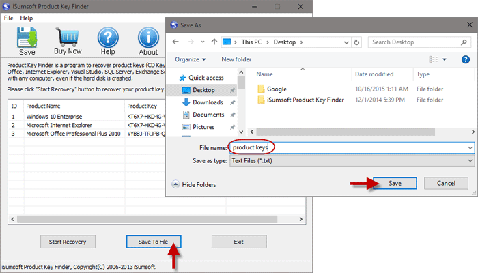Click the Save To File button
Screen dimensions: 478x273
[154, 242]
